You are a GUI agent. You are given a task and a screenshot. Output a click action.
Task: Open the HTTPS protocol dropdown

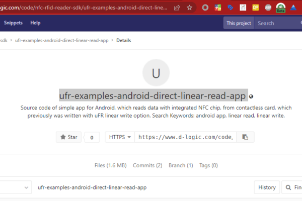tap(120, 137)
